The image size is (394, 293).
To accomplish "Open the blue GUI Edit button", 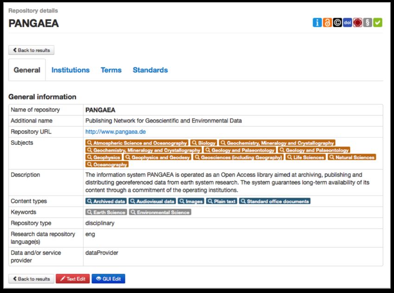I will 108,279.
